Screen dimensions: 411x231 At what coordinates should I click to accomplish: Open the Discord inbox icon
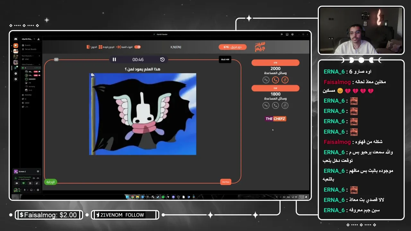click(287, 34)
